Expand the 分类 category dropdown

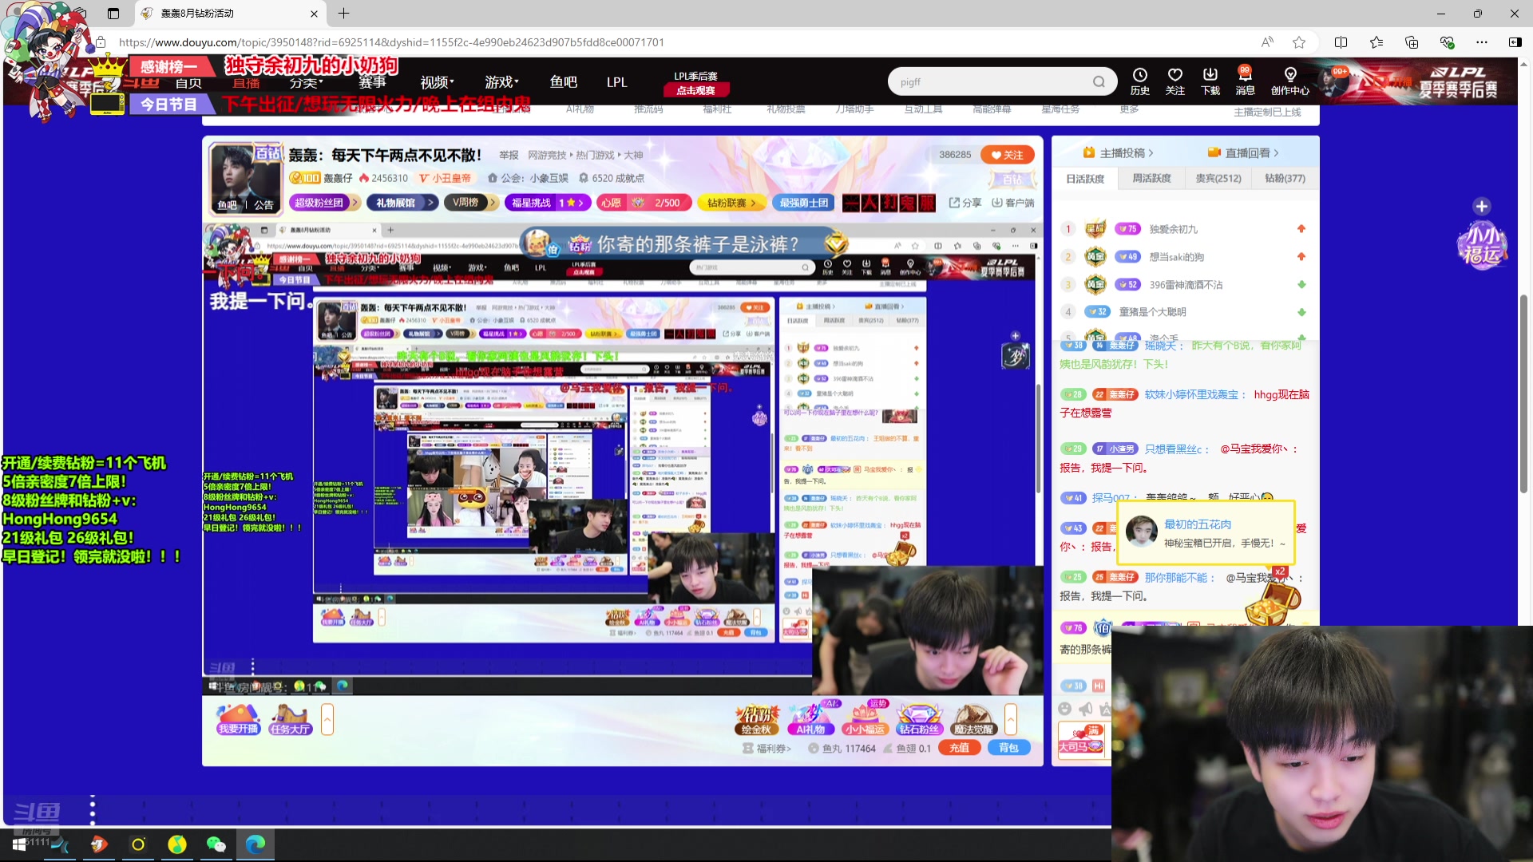pyautogui.click(x=306, y=83)
